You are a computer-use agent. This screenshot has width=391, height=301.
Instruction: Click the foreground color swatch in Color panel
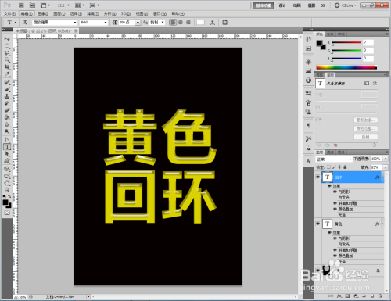click(319, 43)
